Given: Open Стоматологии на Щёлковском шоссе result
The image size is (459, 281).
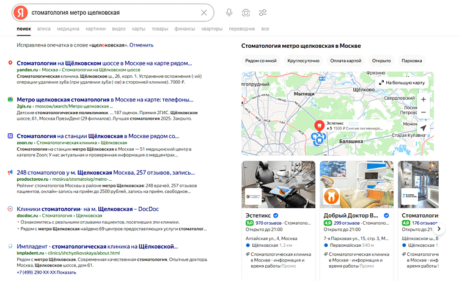Looking at the screenshot, I should click(x=105, y=64).
